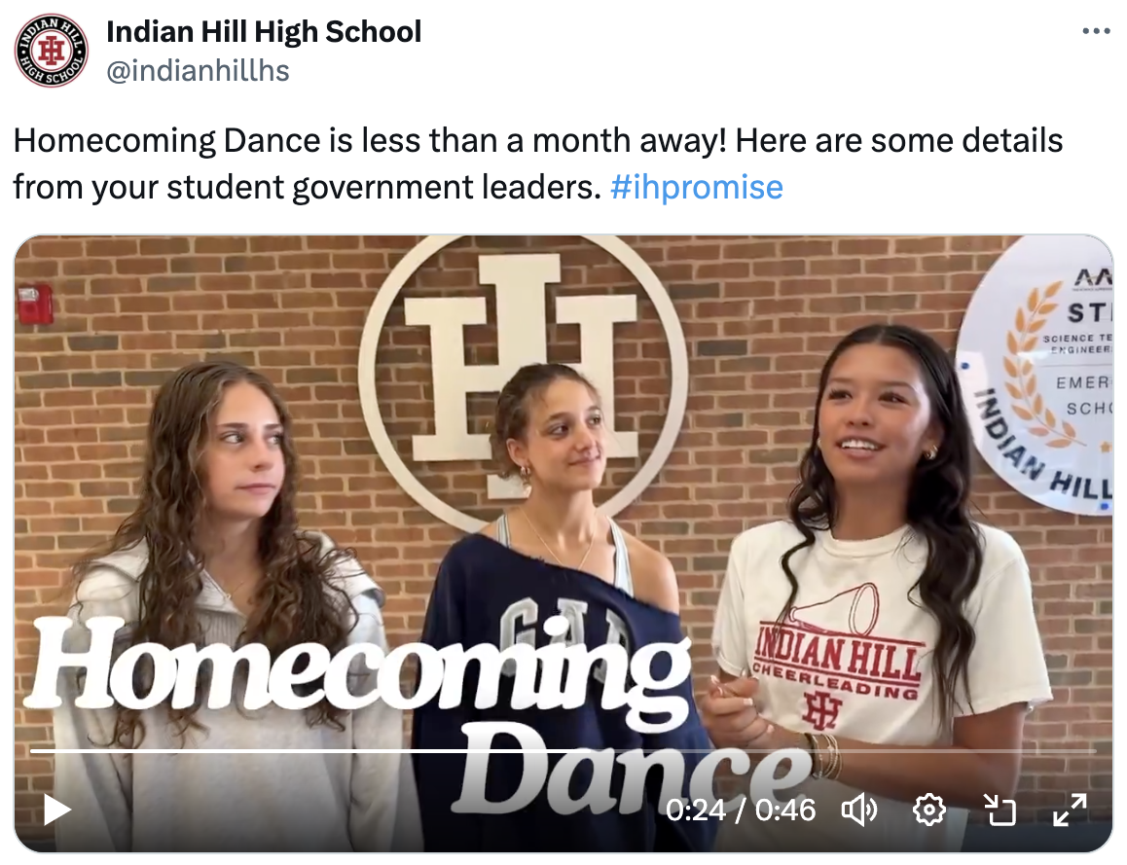Open the tweet more options ellipsis

pos(1096,31)
